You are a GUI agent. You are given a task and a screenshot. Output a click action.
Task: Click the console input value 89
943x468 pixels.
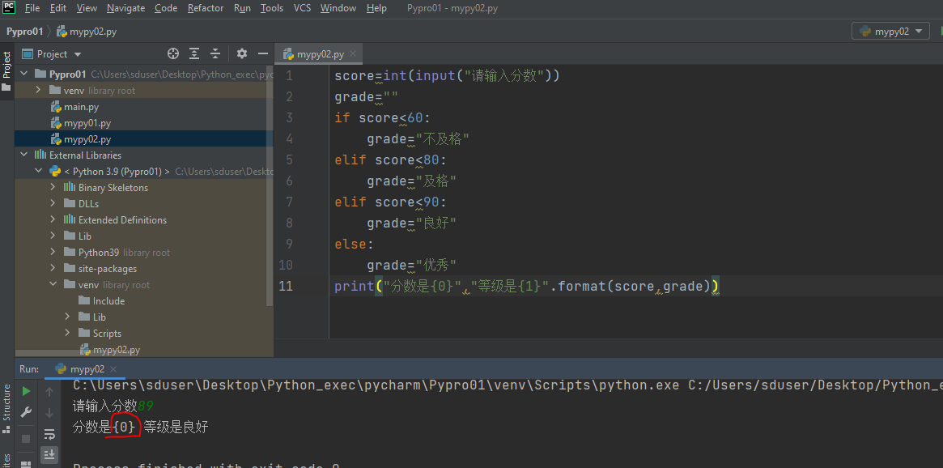click(145, 406)
